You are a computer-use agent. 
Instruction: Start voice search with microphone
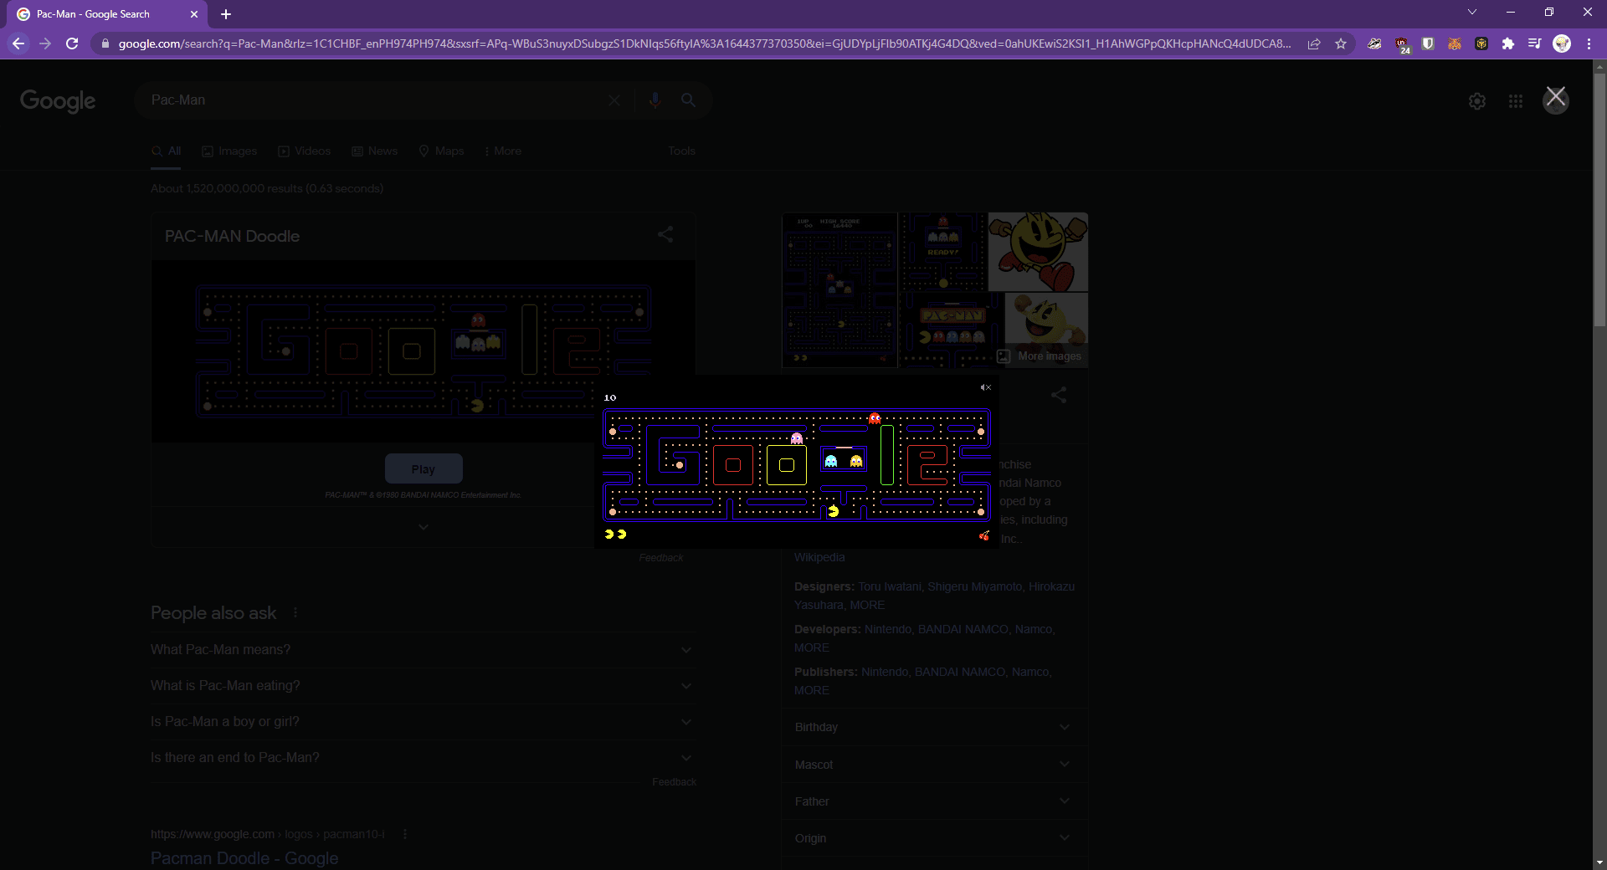coord(655,100)
